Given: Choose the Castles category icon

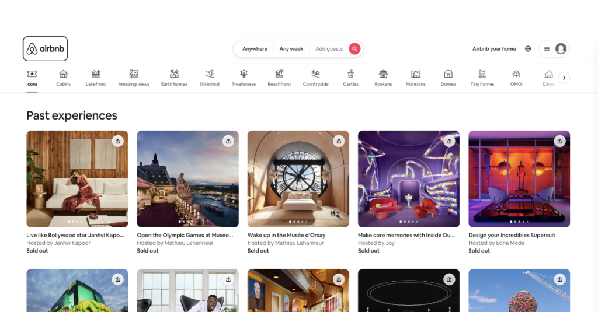Looking at the screenshot, I should click(x=350, y=73).
